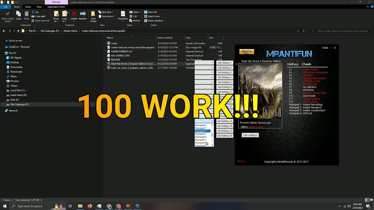Select Network in navigation pane

pyautogui.click(x=13, y=111)
